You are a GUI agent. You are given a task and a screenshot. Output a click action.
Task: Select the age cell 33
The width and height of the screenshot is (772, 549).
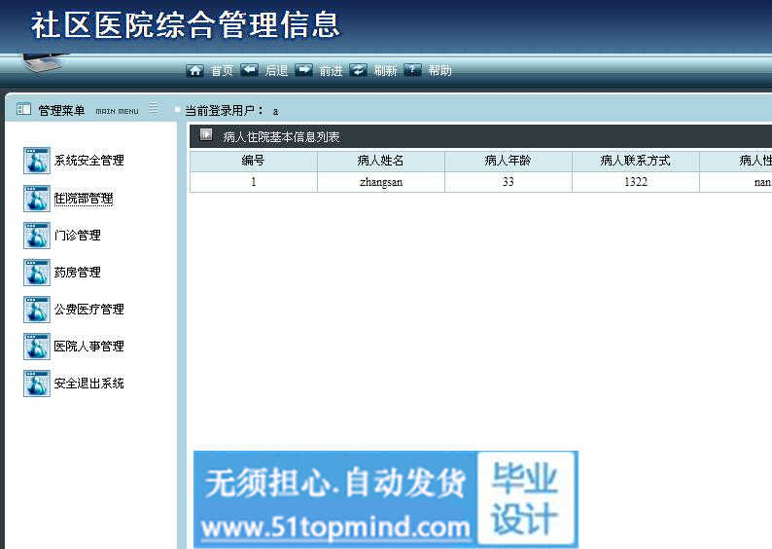coord(509,182)
